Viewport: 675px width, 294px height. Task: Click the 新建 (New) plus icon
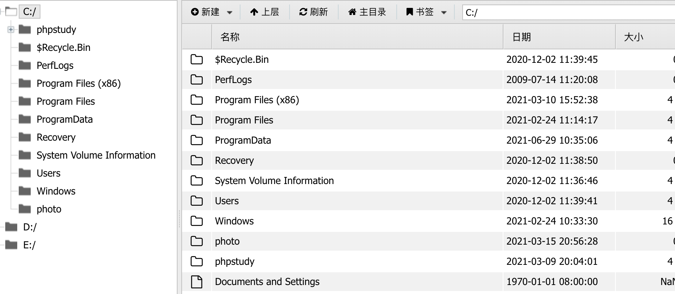click(x=195, y=12)
